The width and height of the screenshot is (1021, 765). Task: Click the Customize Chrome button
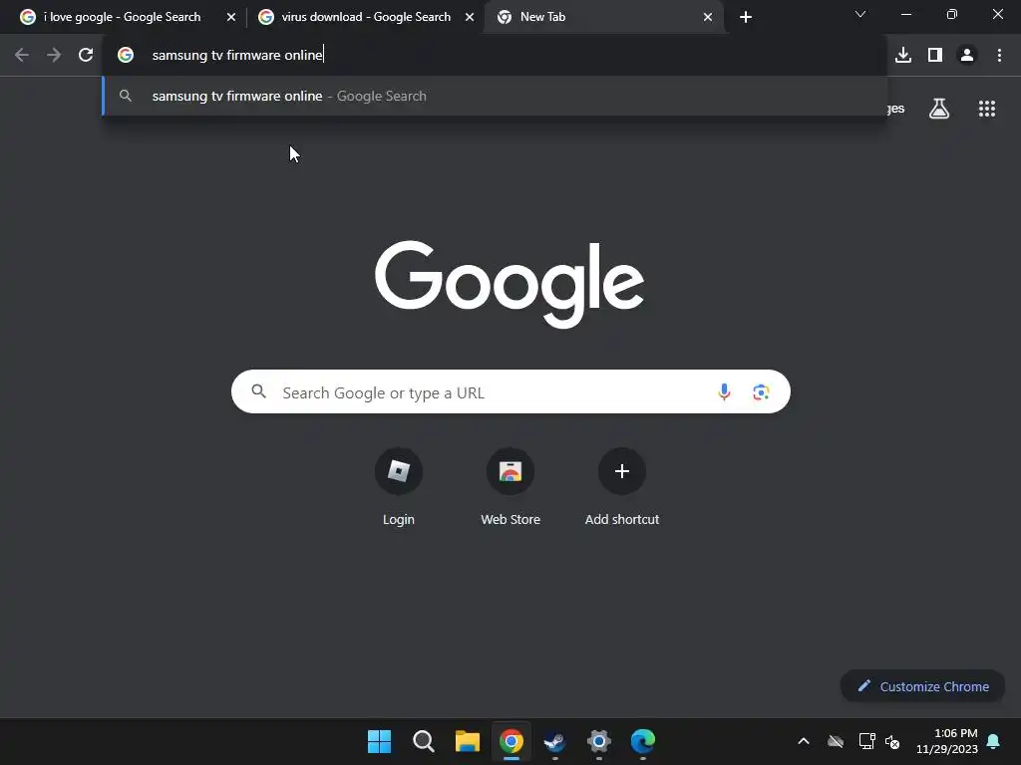[x=922, y=686]
